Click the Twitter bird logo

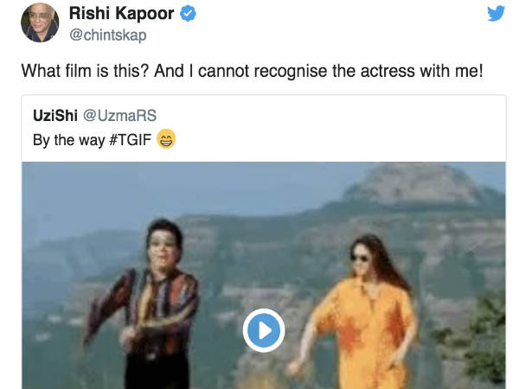tap(495, 15)
